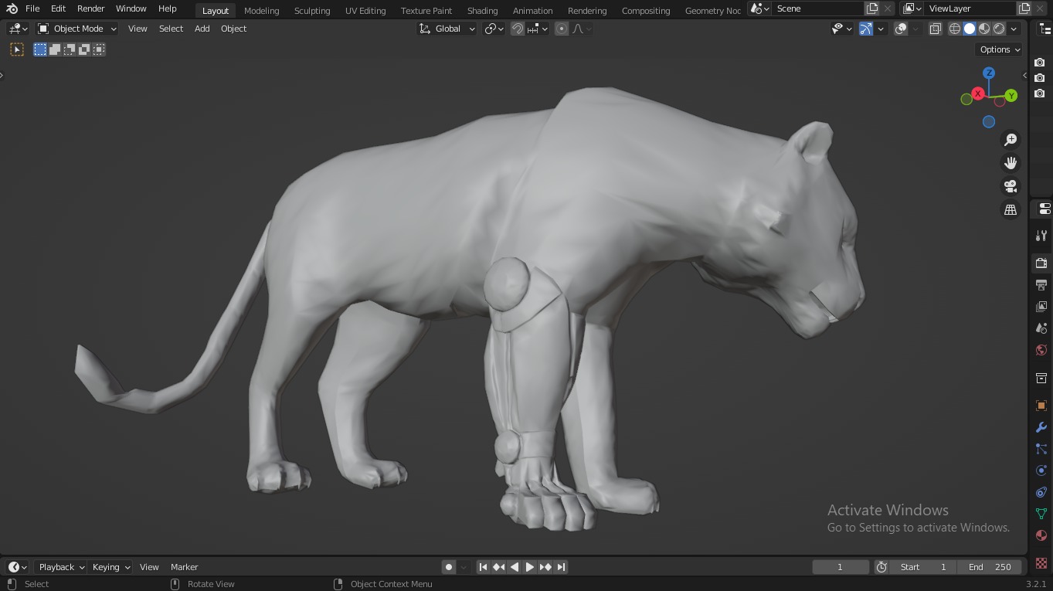The height and width of the screenshot is (591, 1053).
Task: Open the viewport Object menu
Action: [234, 29]
